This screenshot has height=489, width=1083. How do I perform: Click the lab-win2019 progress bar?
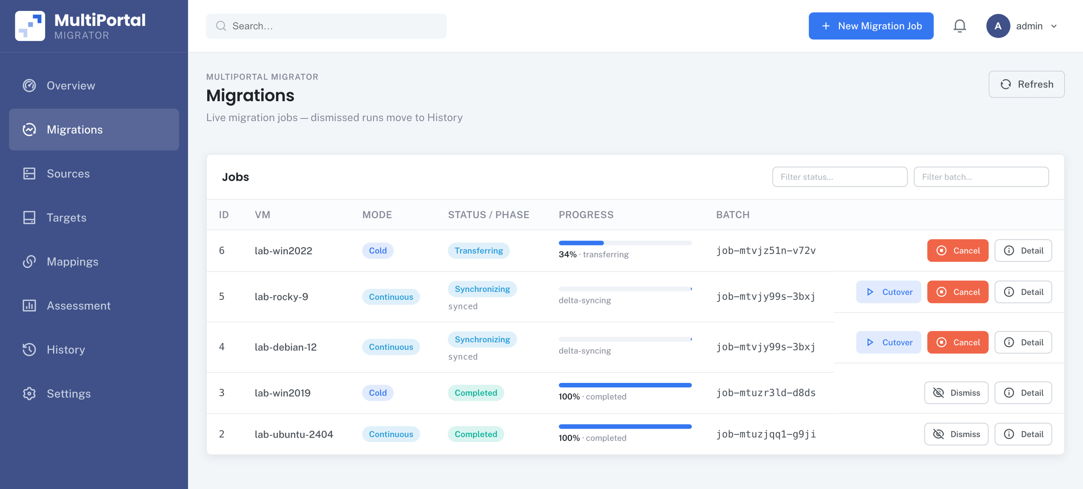coord(625,385)
